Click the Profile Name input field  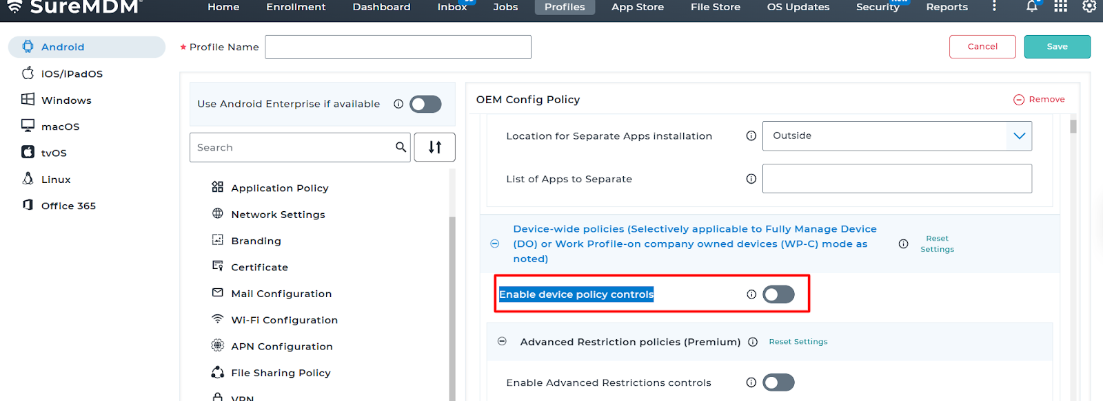click(x=398, y=47)
